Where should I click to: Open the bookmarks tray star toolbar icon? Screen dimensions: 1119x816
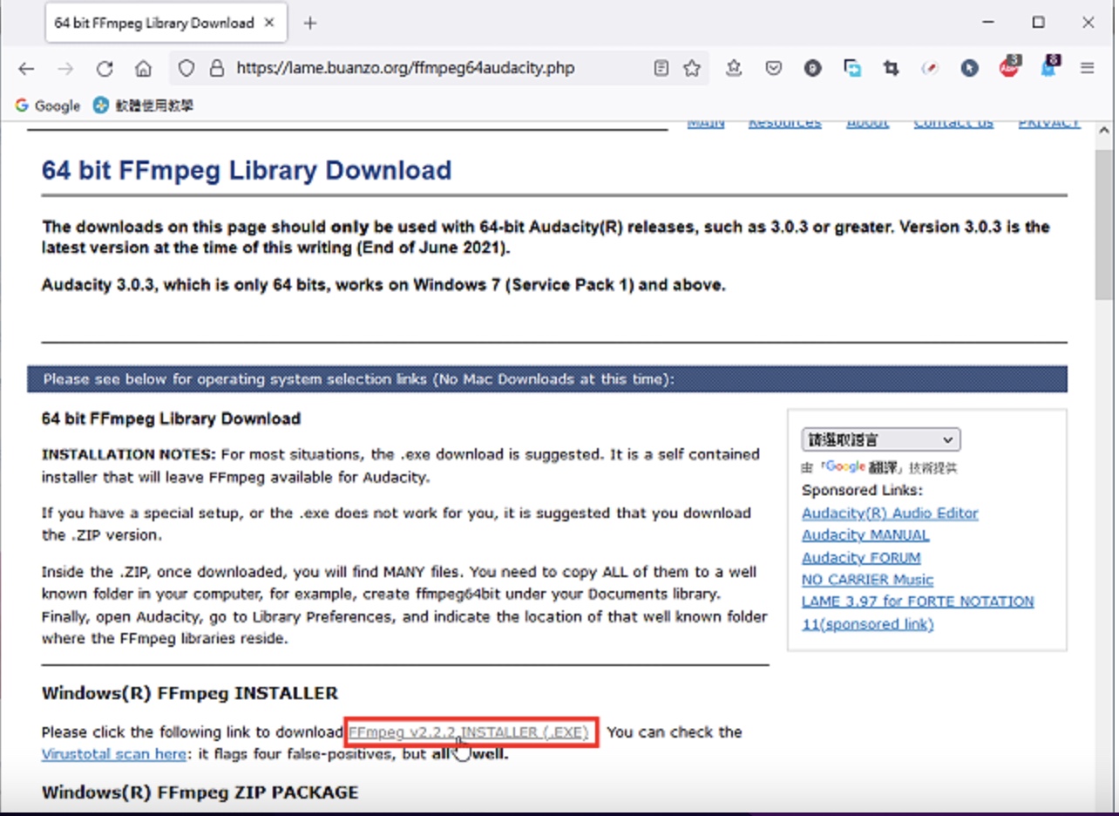tap(734, 68)
